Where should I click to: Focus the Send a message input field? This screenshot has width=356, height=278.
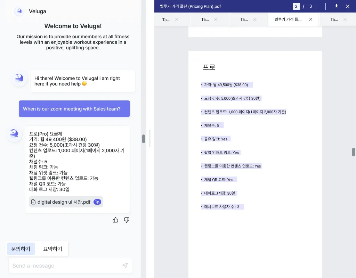64,266
